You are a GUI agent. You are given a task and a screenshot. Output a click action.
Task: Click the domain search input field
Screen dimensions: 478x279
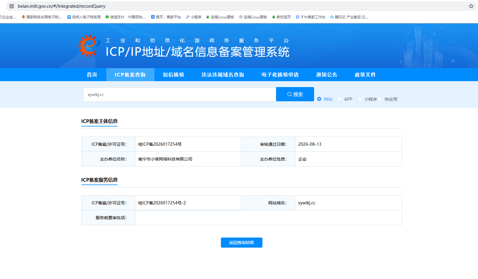click(180, 94)
